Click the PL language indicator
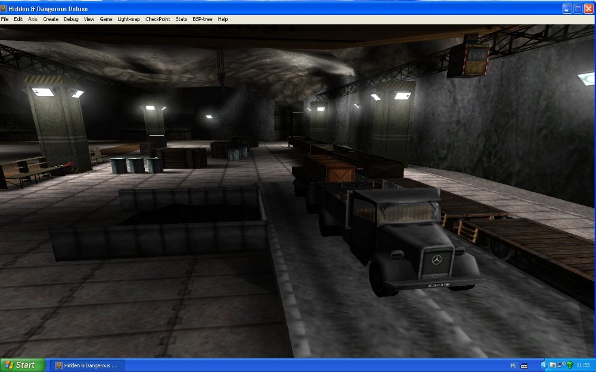The height and width of the screenshot is (372, 596). click(514, 365)
